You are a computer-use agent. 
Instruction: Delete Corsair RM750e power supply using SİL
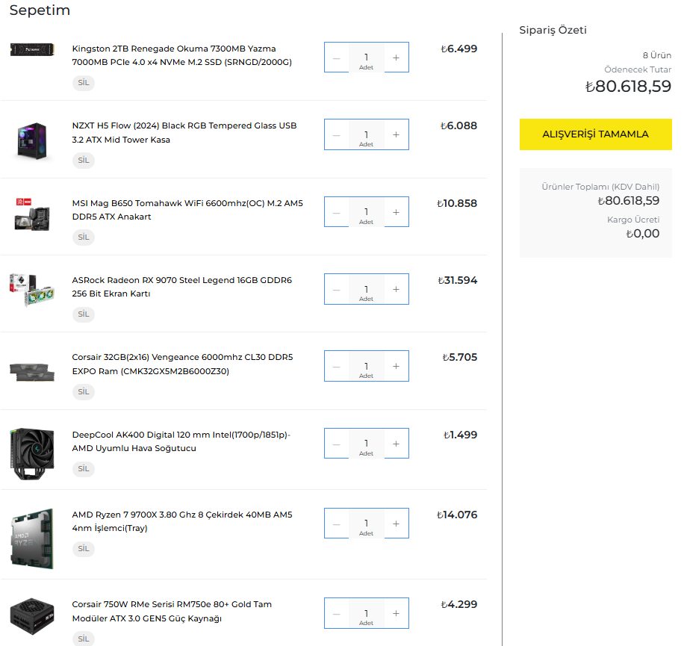[x=84, y=639]
